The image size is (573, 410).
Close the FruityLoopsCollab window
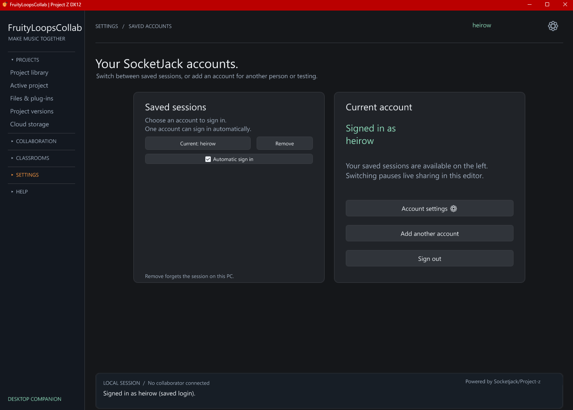coord(565,5)
